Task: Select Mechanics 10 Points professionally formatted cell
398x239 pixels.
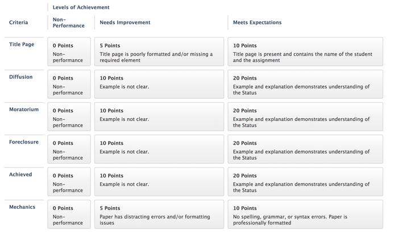Action: (305, 214)
